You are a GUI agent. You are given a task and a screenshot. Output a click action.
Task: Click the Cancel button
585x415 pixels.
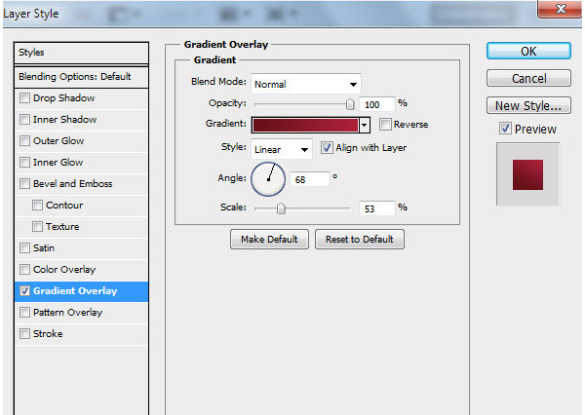[x=528, y=78]
